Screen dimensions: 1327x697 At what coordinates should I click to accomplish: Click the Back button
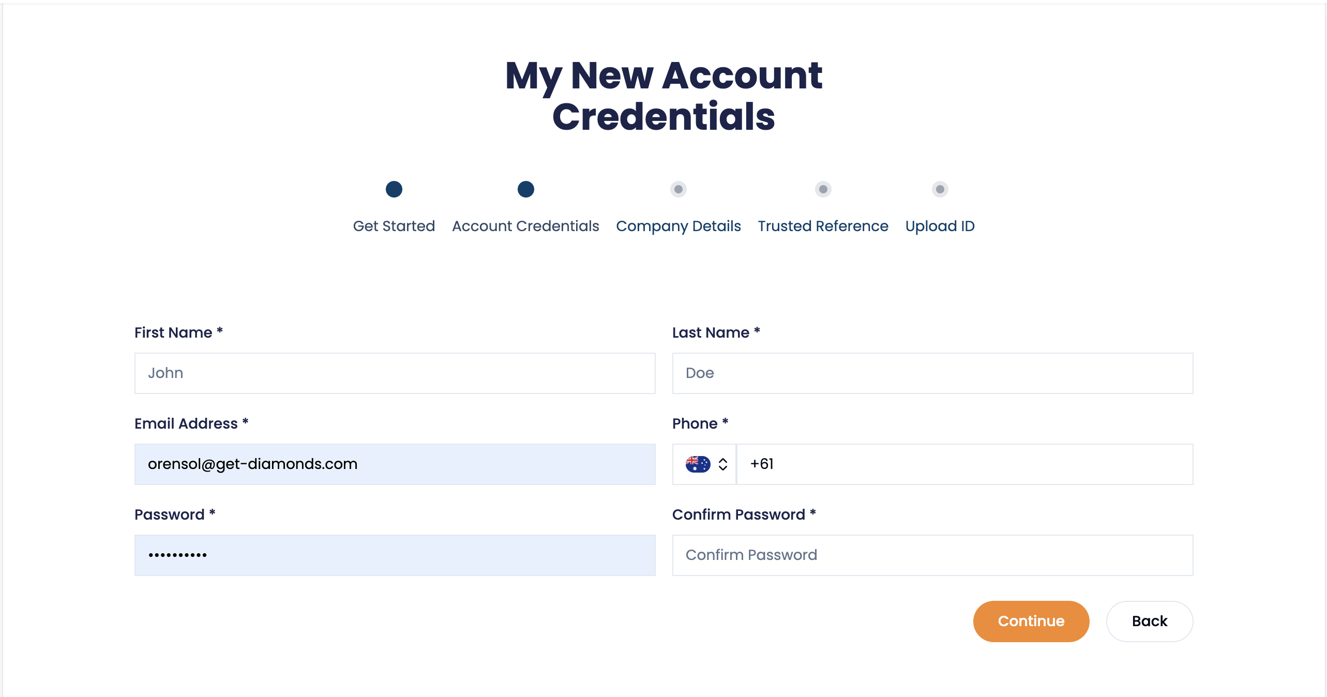(1150, 621)
